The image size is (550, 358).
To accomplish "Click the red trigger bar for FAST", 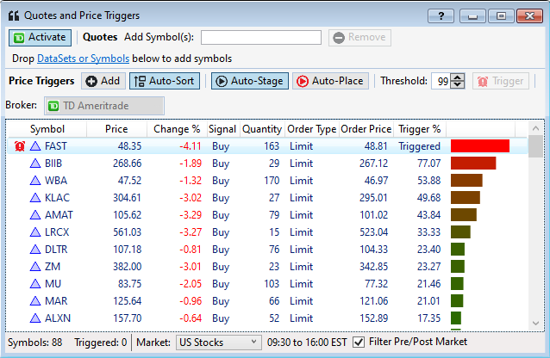I will pyautogui.click(x=480, y=146).
